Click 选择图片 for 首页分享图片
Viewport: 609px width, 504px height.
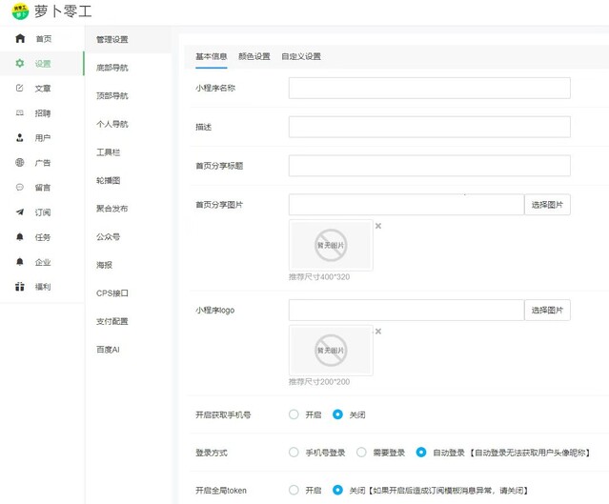547,205
